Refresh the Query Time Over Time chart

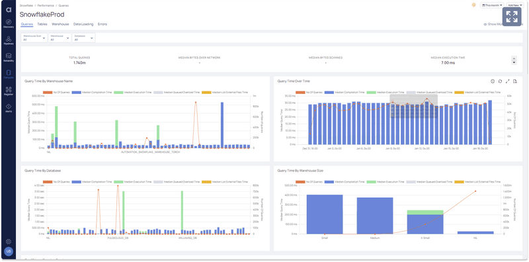tap(500, 81)
